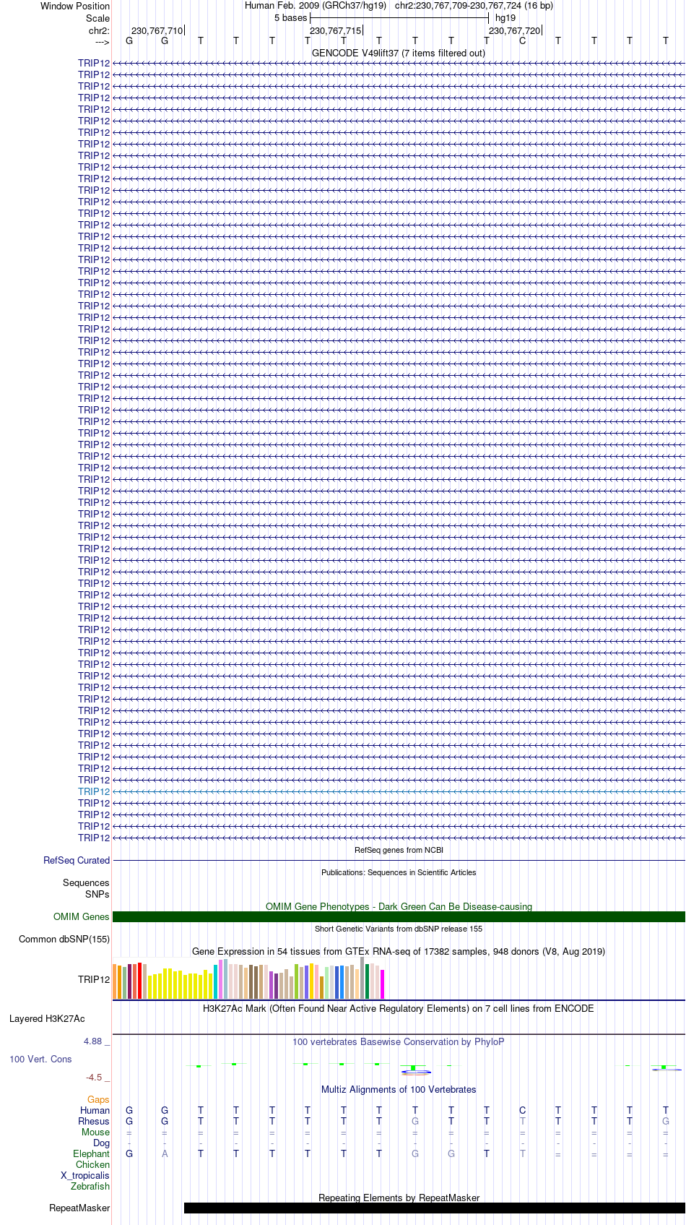Click the Multiz Alignments of 100 Vertebrates title

[399, 1089]
